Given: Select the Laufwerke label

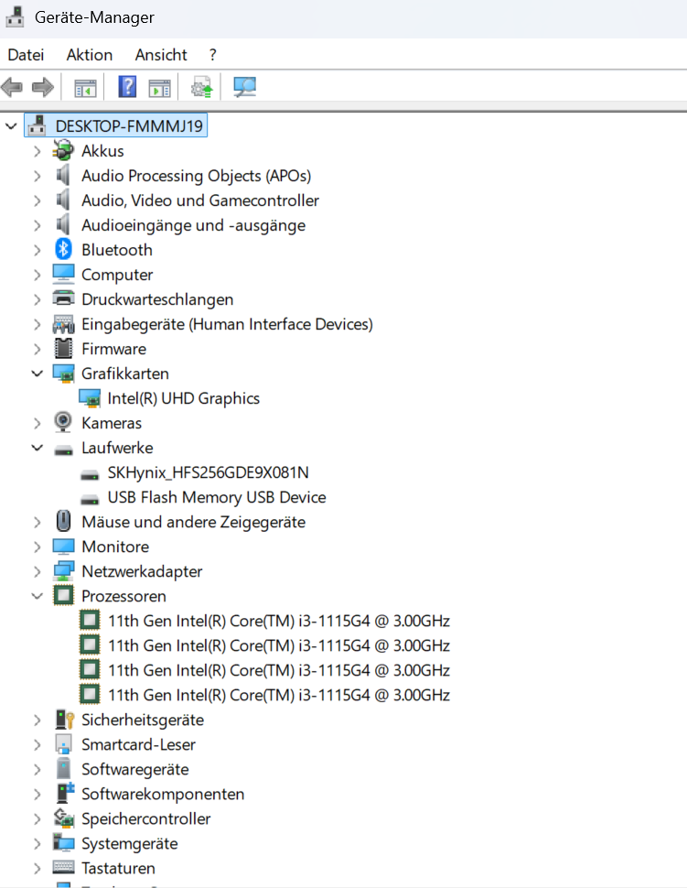Looking at the screenshot, I should pos(117,448).
